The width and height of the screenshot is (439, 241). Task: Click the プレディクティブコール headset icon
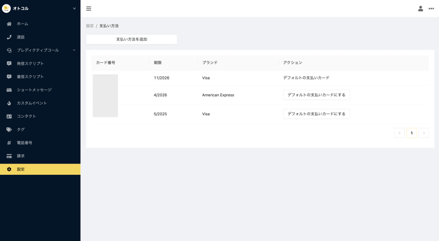click(9, 50)
